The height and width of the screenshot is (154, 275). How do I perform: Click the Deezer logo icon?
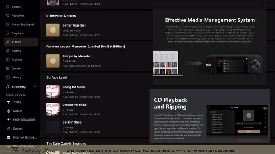tap(9, 128)
